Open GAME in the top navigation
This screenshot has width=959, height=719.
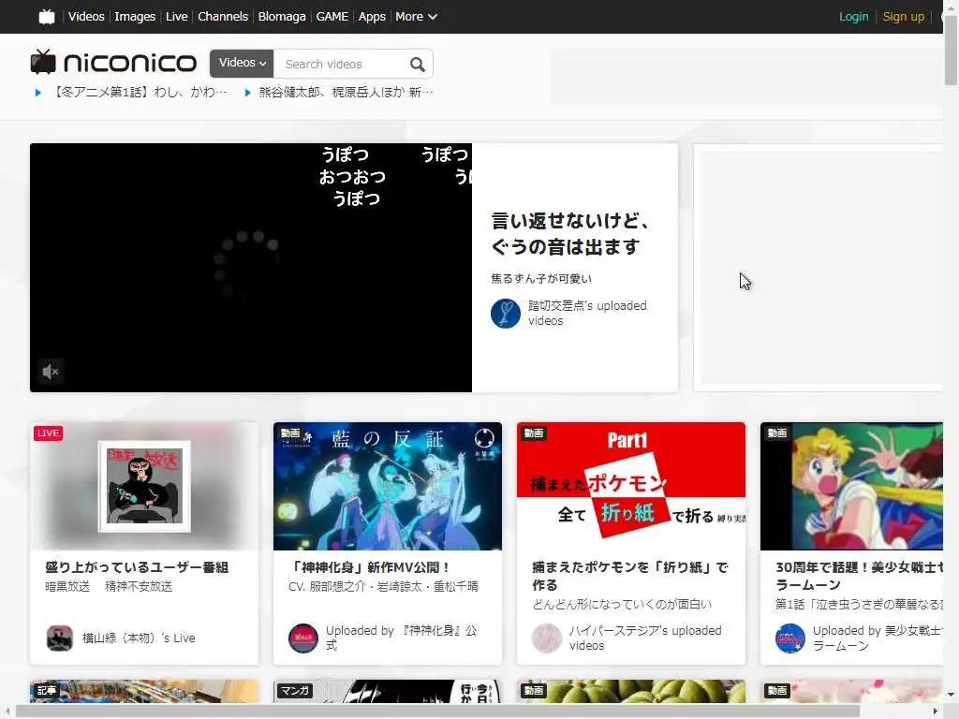332,17
